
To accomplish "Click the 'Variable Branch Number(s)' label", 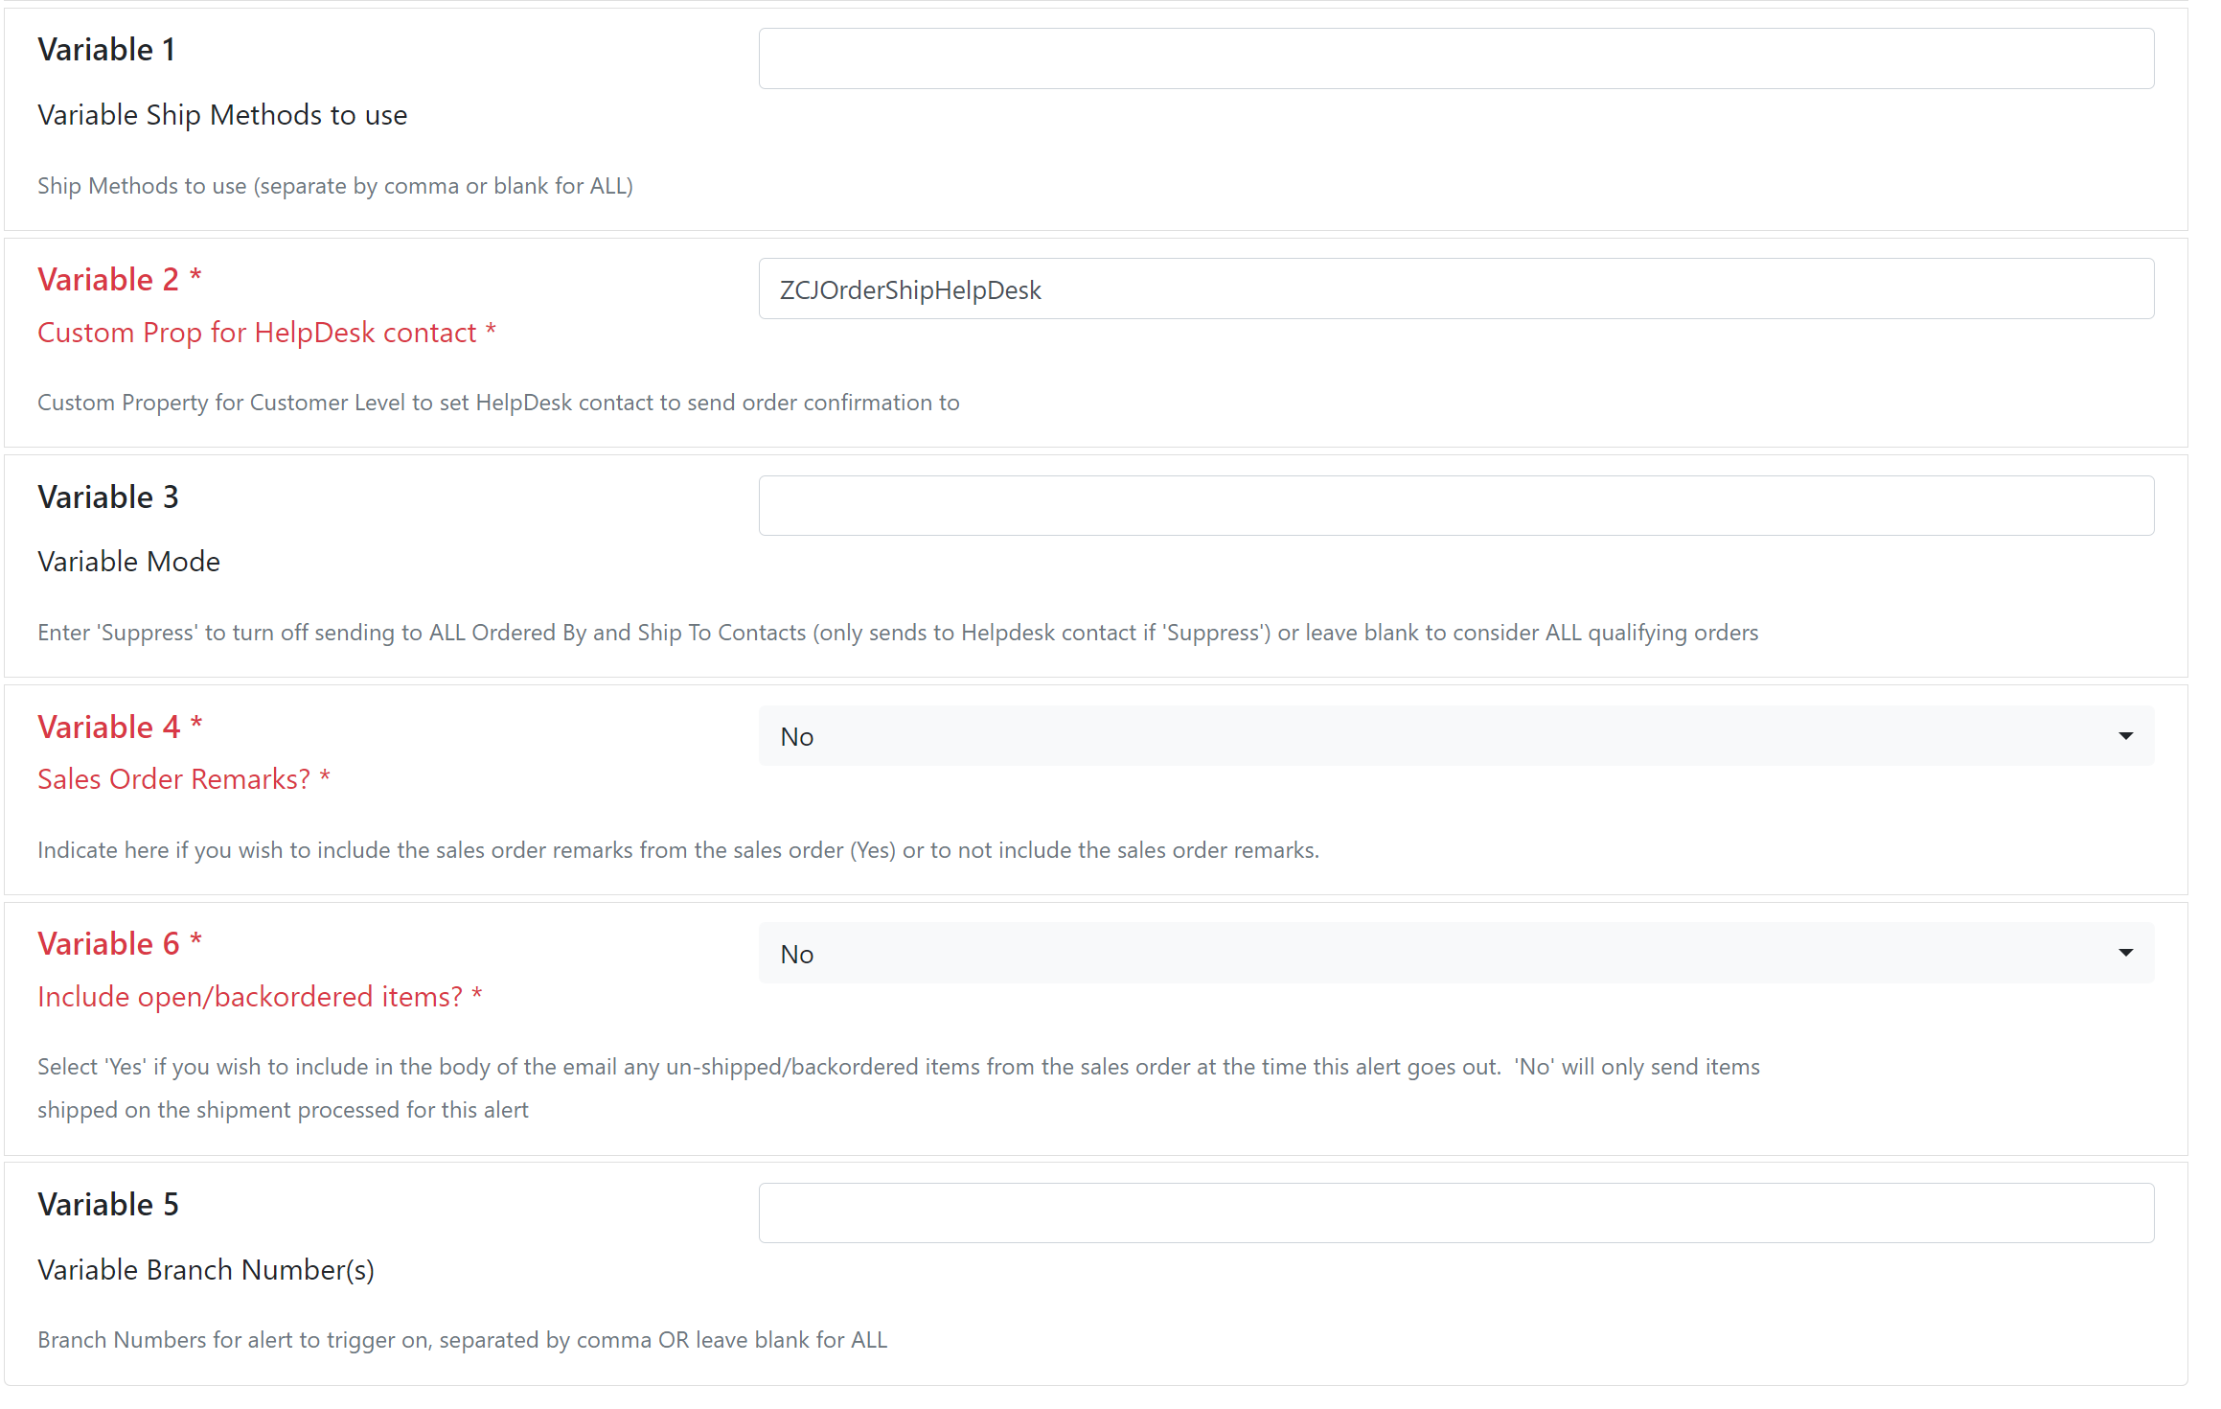I will click(206, 1269).
